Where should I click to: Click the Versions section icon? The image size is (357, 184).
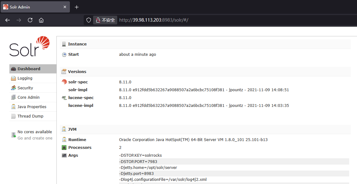[x=64, y=71]
